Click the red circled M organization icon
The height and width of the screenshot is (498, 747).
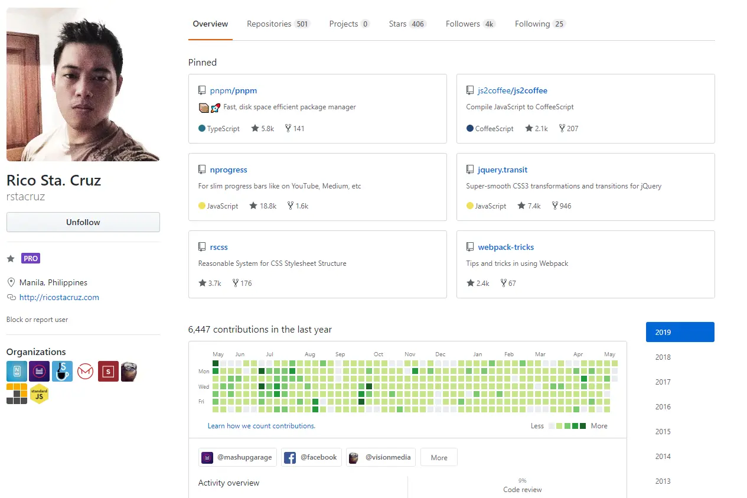click(85, 371)
